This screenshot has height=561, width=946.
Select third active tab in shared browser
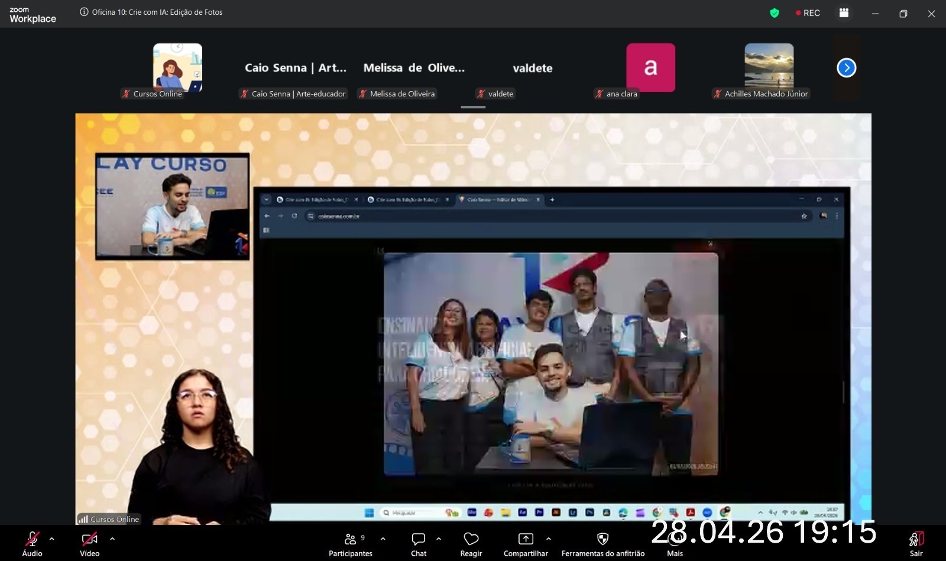click(500, 200)
